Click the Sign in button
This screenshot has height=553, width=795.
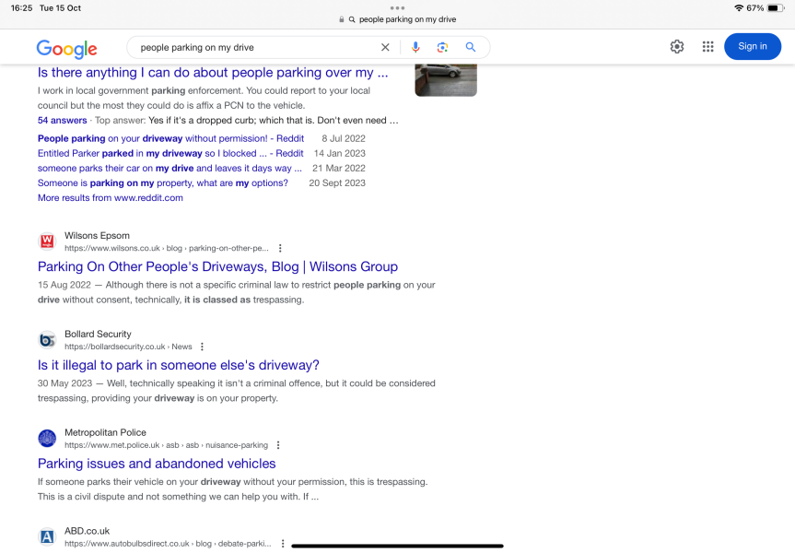pos(753,47)
